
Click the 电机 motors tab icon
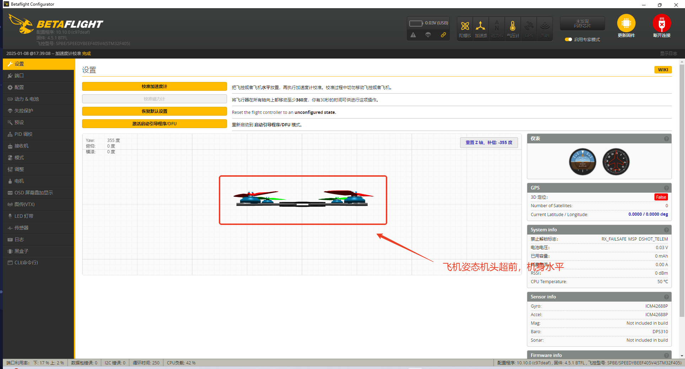[x=10, y=181]
